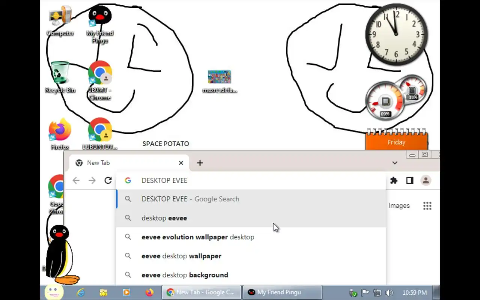Switch to 'My Friend Pingu' taskbar button
Screen dimensions: 480x300
click(x=282, y=292)
